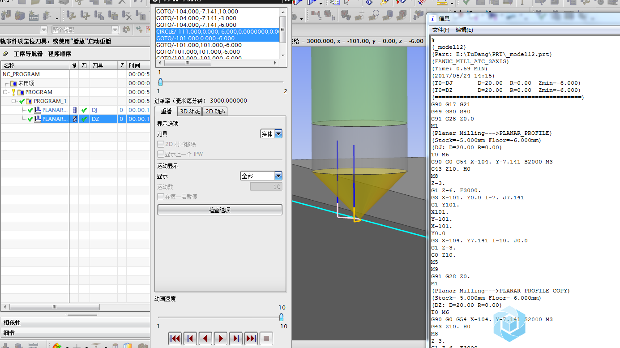Click the green check of DJ operation
The width and height of the screenshot is (620, 348).
pyautogui.click(x=30, y=110)
